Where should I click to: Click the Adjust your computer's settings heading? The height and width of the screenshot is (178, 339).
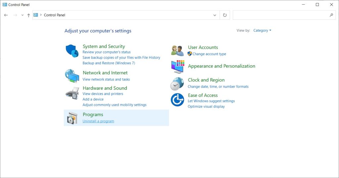point(98,31)
